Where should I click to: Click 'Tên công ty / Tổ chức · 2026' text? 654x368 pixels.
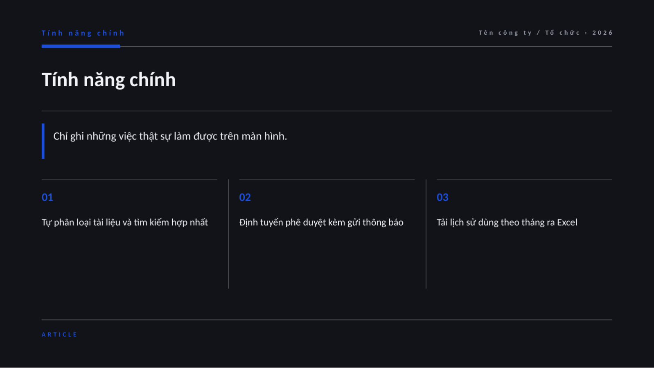click(x=546, y=33)
